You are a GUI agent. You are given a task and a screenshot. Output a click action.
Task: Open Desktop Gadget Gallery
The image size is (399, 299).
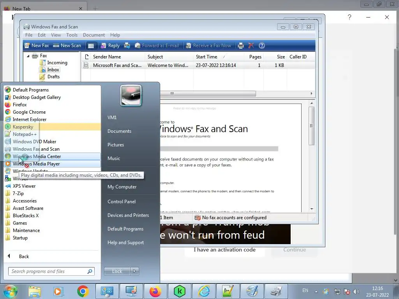[x=52, y=97]
